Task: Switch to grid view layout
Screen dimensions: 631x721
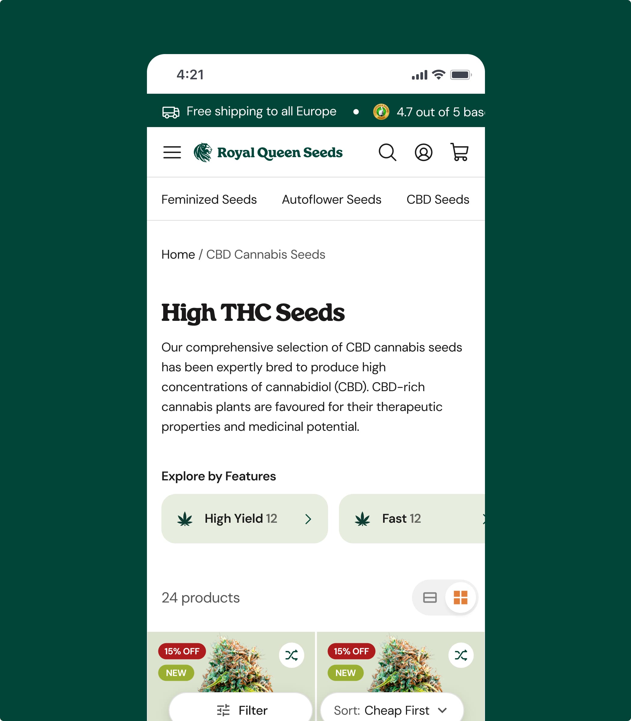Action: pyautogui.click(x=460, y=598)
